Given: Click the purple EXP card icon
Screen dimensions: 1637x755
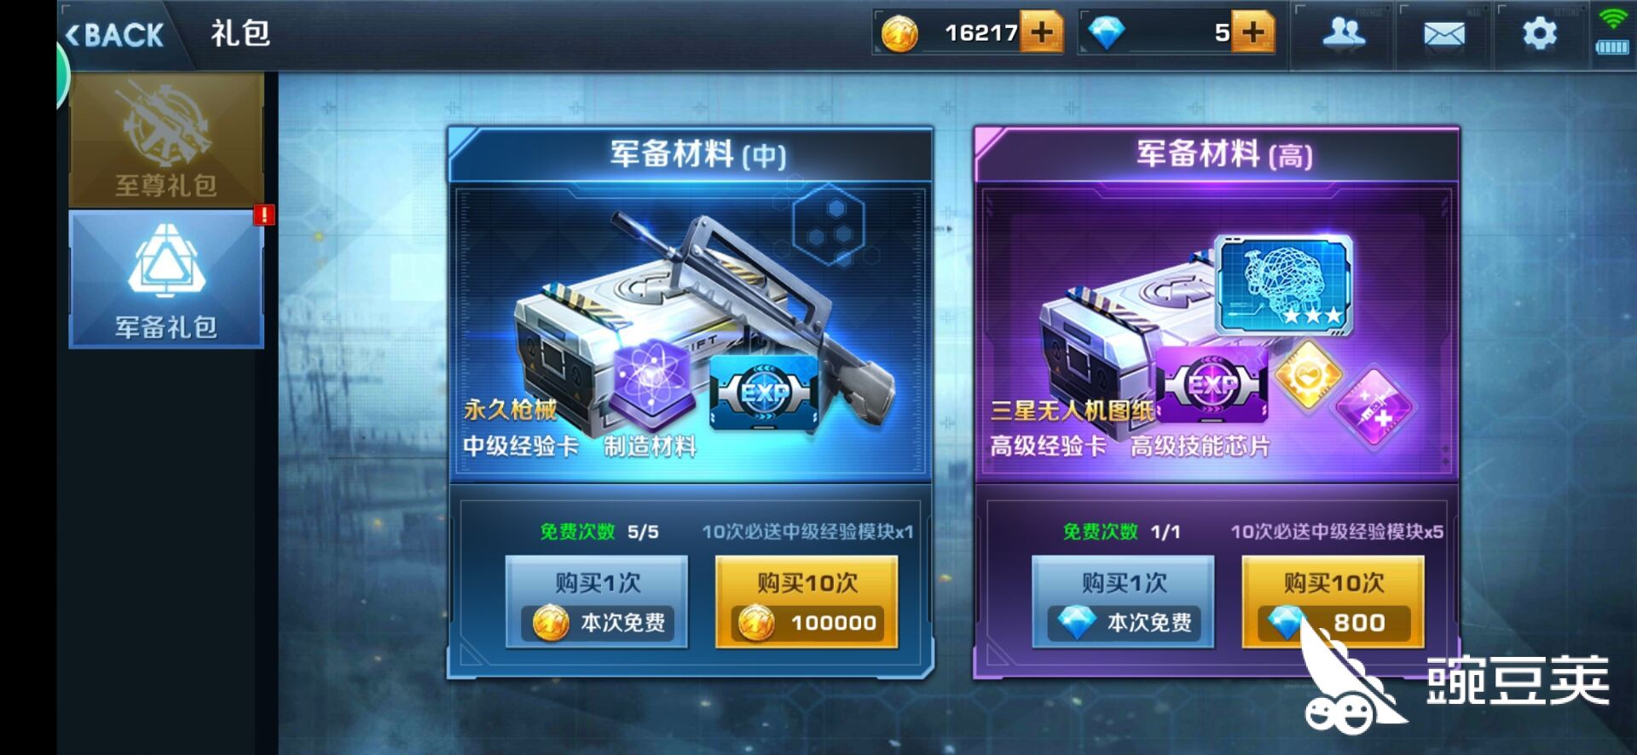Looking at the screenshot, I should tap(1212, 385).
